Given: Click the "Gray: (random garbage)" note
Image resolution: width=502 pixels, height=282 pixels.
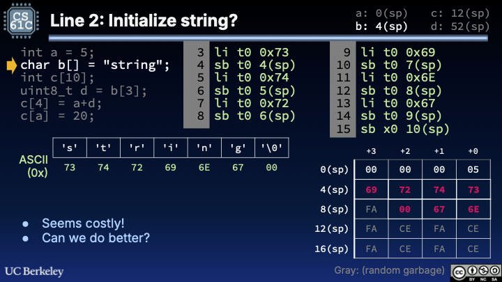Looking at the screenshot, I should point(389,269).
